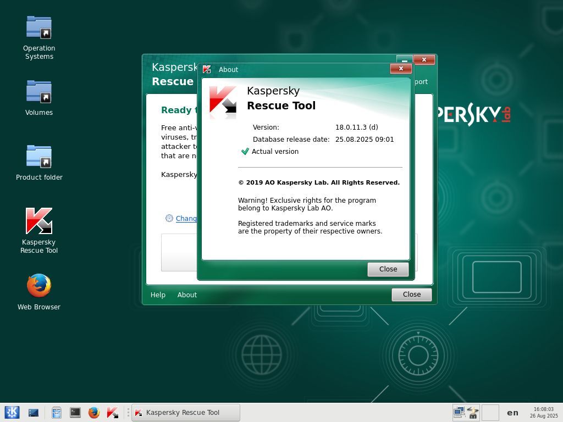Click the 'Registered trademarks' paragraph
The height and width of the screenshot is (422, 563).
pyautogui.click(x=310, y=227)
